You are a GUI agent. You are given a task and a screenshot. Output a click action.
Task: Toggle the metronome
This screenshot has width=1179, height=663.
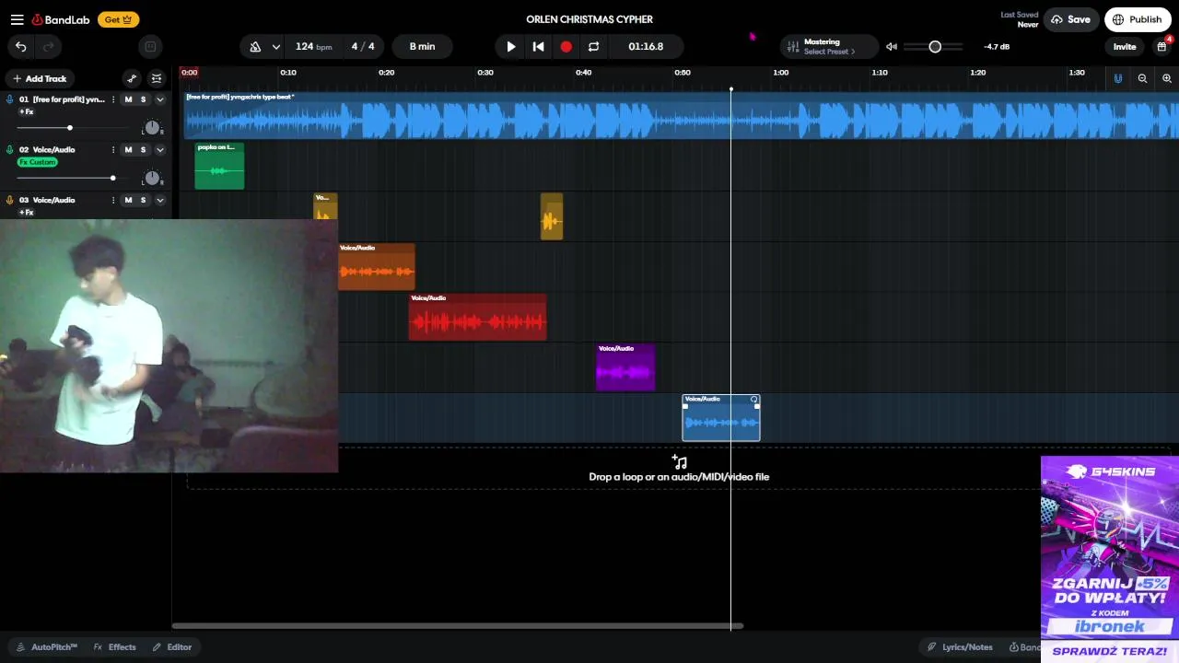click(255, 46)
